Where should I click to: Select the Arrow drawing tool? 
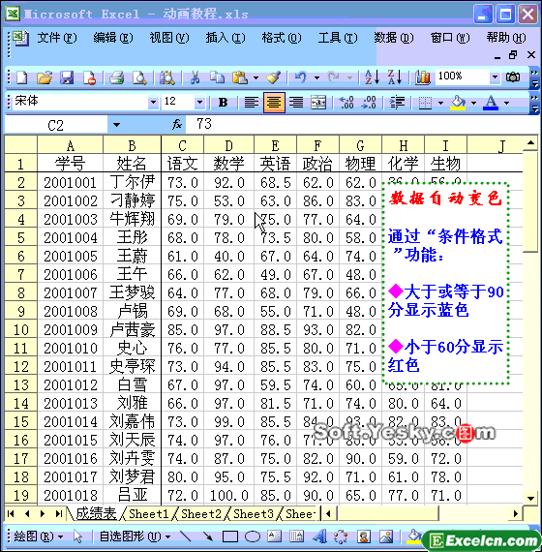coord(208,537)
